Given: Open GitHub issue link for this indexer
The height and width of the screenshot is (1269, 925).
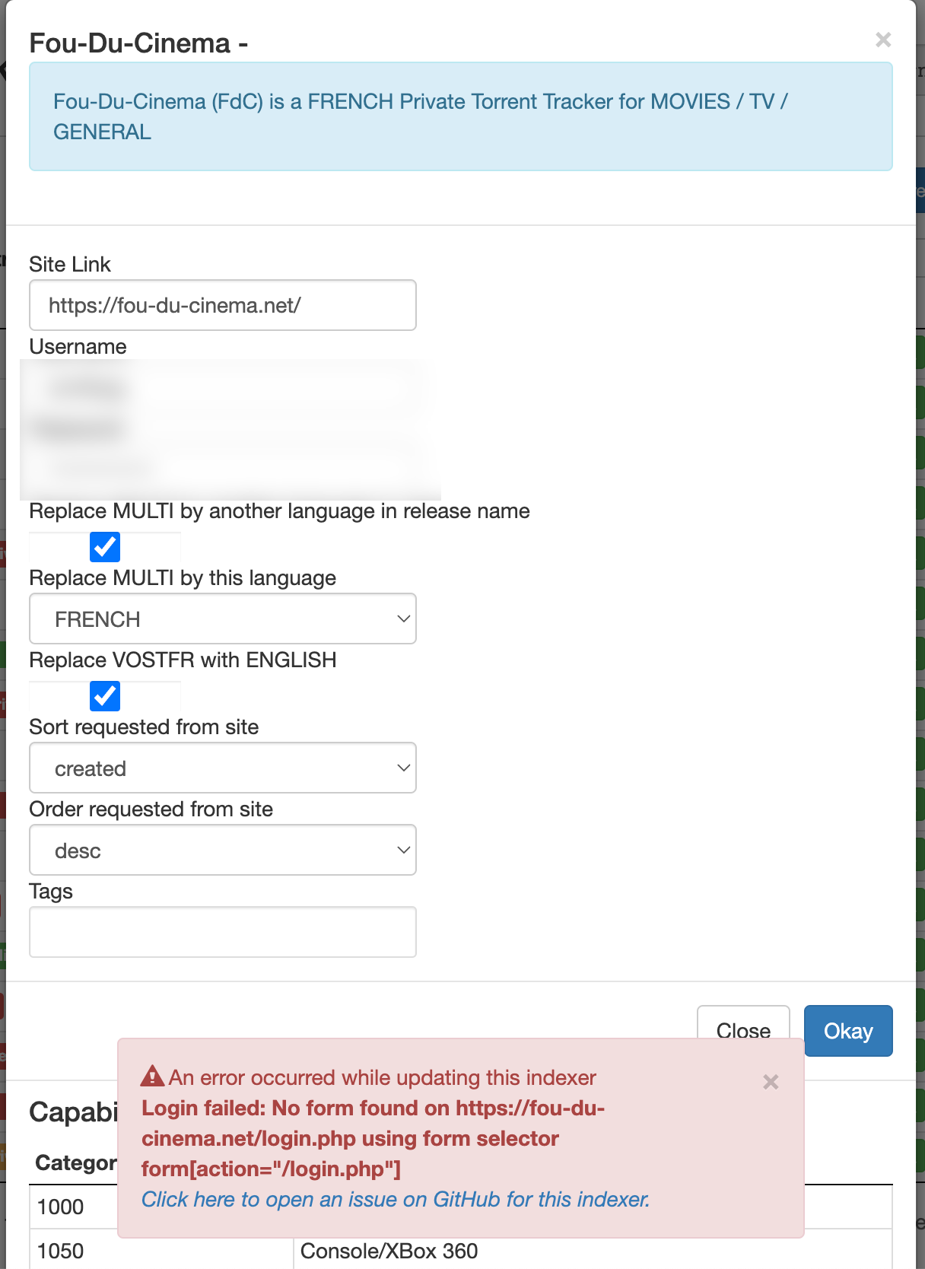Looking at the screenshot, I should pyautogui.click(x=396, y=1200).
